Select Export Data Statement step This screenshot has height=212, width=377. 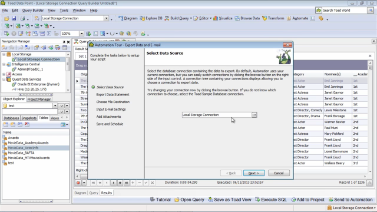(x=113, y=95)
